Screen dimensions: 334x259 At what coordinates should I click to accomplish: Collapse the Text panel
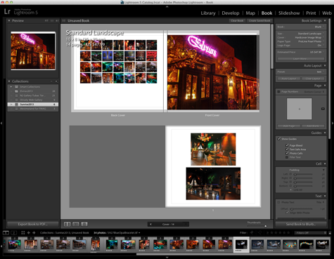pos(325,196)
